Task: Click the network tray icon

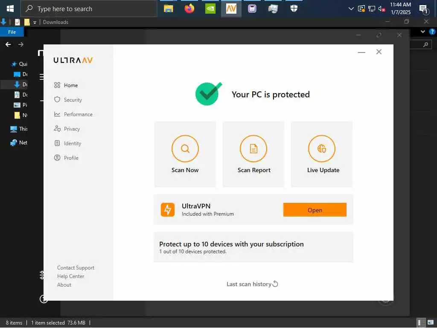Action: point(372,9)
